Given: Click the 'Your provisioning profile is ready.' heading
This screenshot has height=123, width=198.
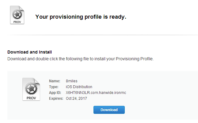Looking at the screenshot, I should 81,17.
